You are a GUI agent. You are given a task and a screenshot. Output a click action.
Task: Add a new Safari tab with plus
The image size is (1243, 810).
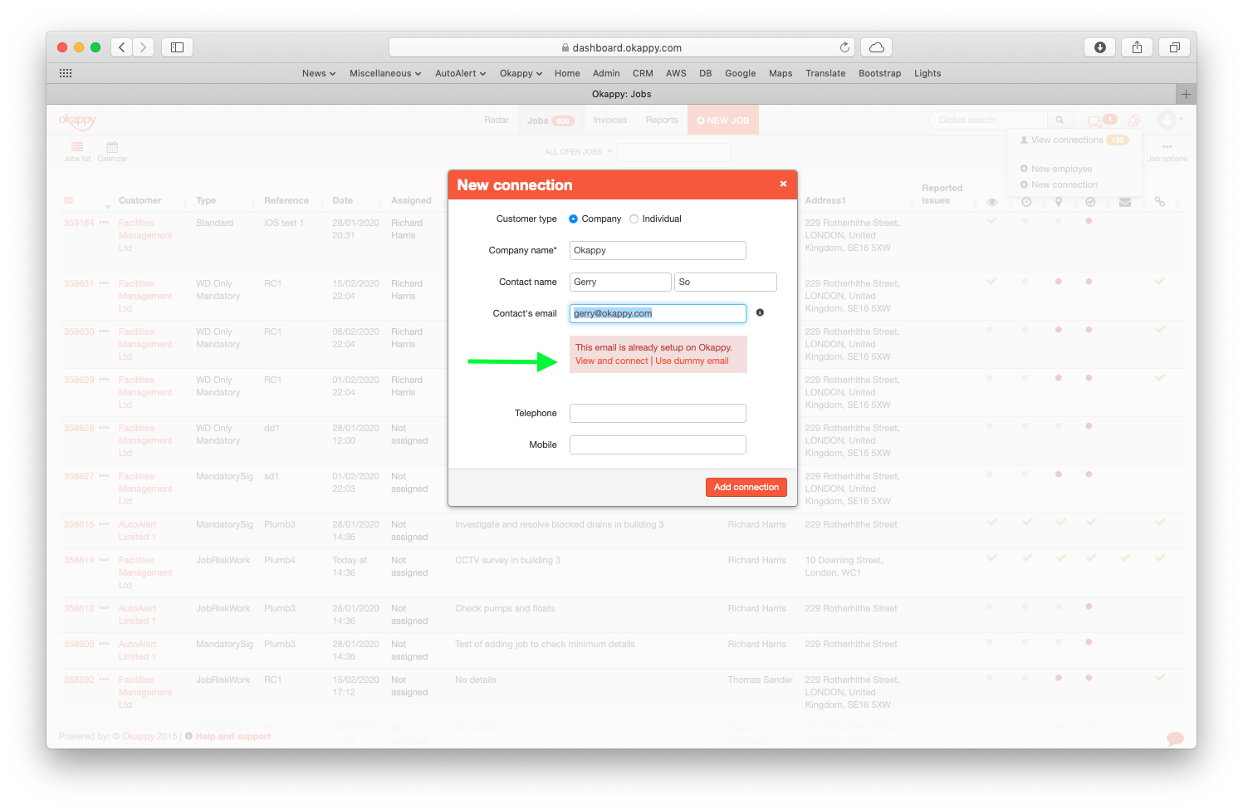coord(1186,94)
